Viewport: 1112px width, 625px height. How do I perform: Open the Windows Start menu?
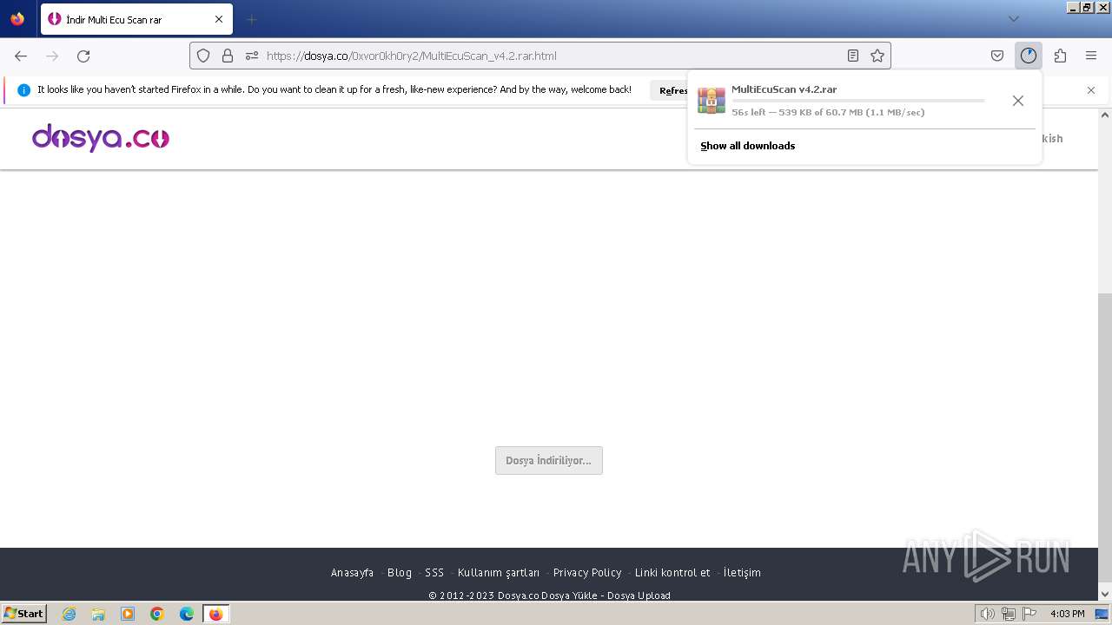click(23, 614)
